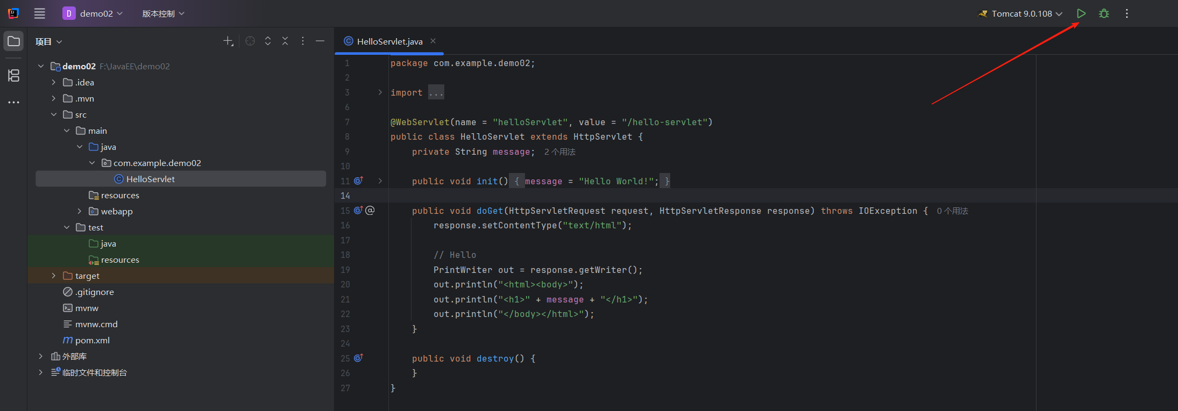Select the mvnw.cmd file
This screenshot has height=411, width=1178.
click(x=90, y=324)
